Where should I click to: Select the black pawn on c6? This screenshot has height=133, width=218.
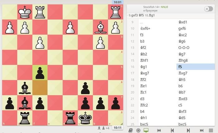[85, 88]
